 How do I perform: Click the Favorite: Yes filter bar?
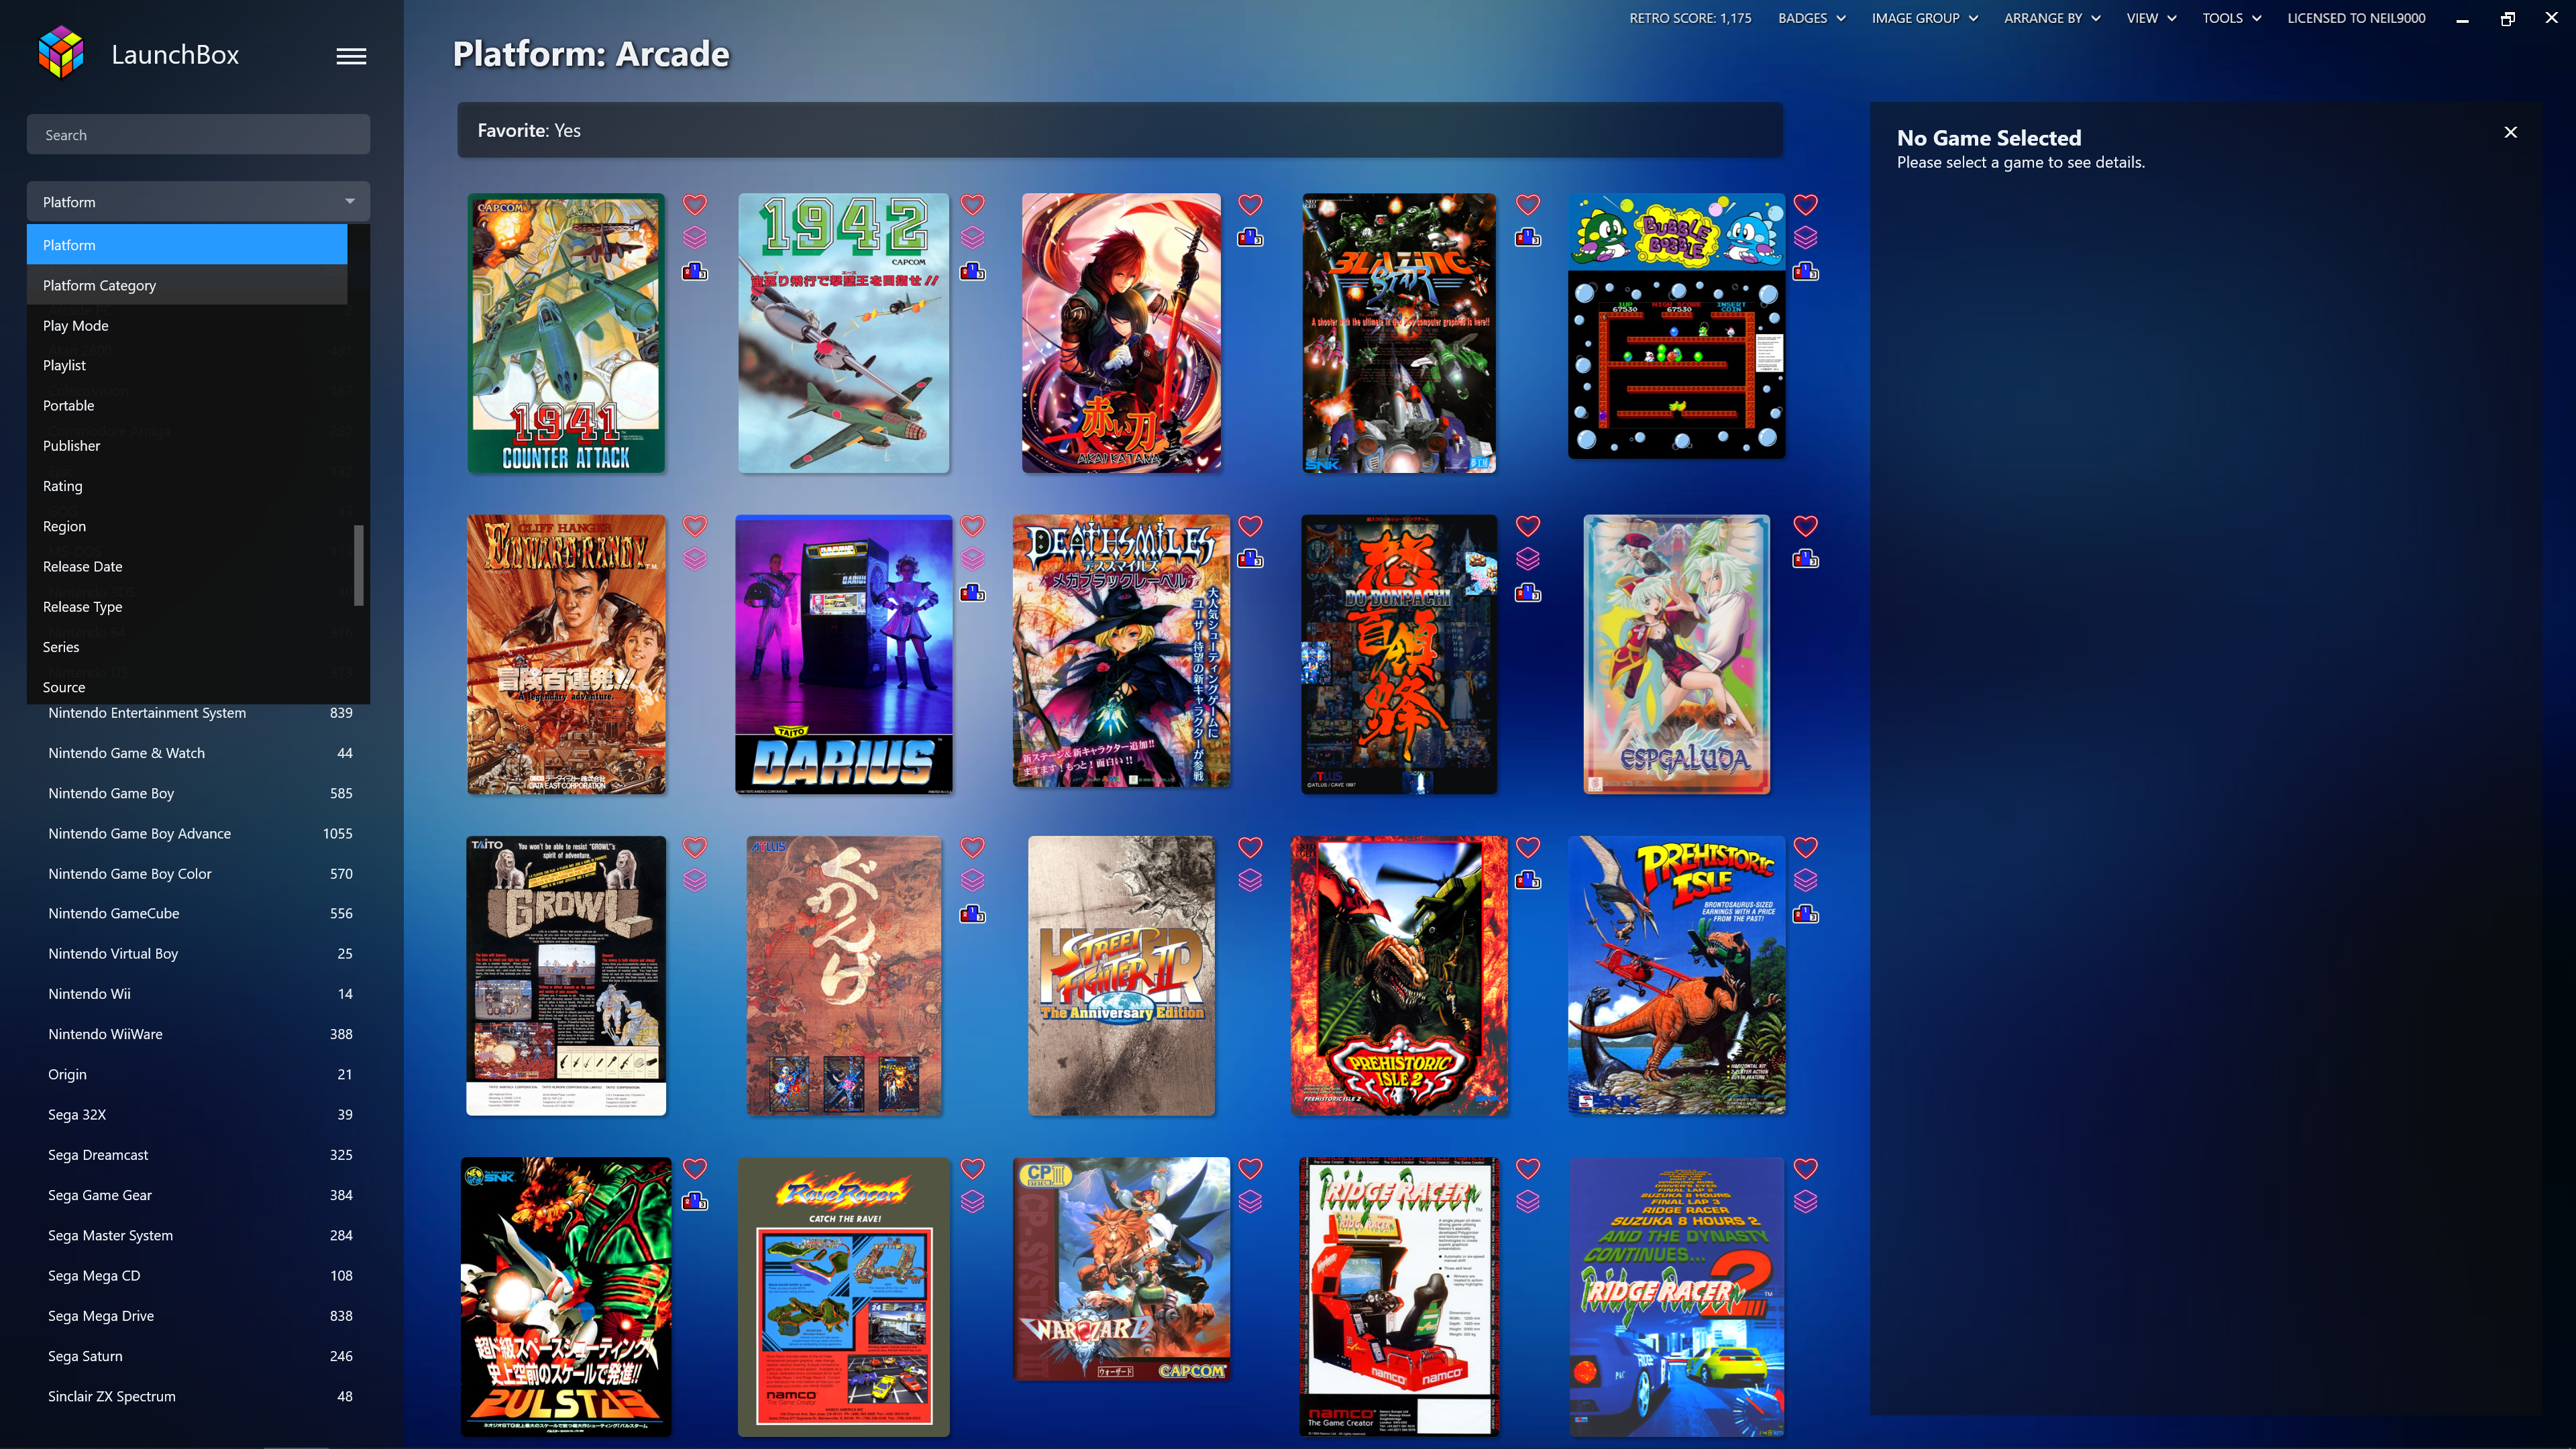1120,130
